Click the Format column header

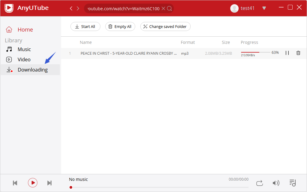tap(188, 42)
